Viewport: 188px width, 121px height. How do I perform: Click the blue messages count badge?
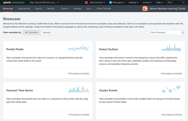(110, 2)
